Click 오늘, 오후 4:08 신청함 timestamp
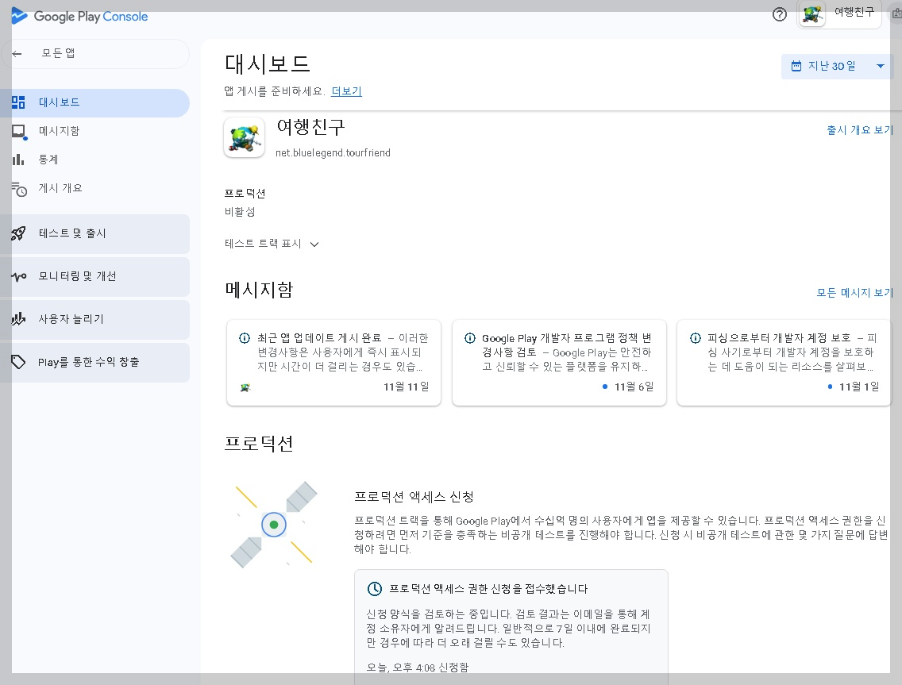 (x=418, y=668)
